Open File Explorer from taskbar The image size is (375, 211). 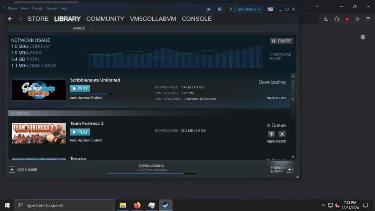tap(123, 205)
